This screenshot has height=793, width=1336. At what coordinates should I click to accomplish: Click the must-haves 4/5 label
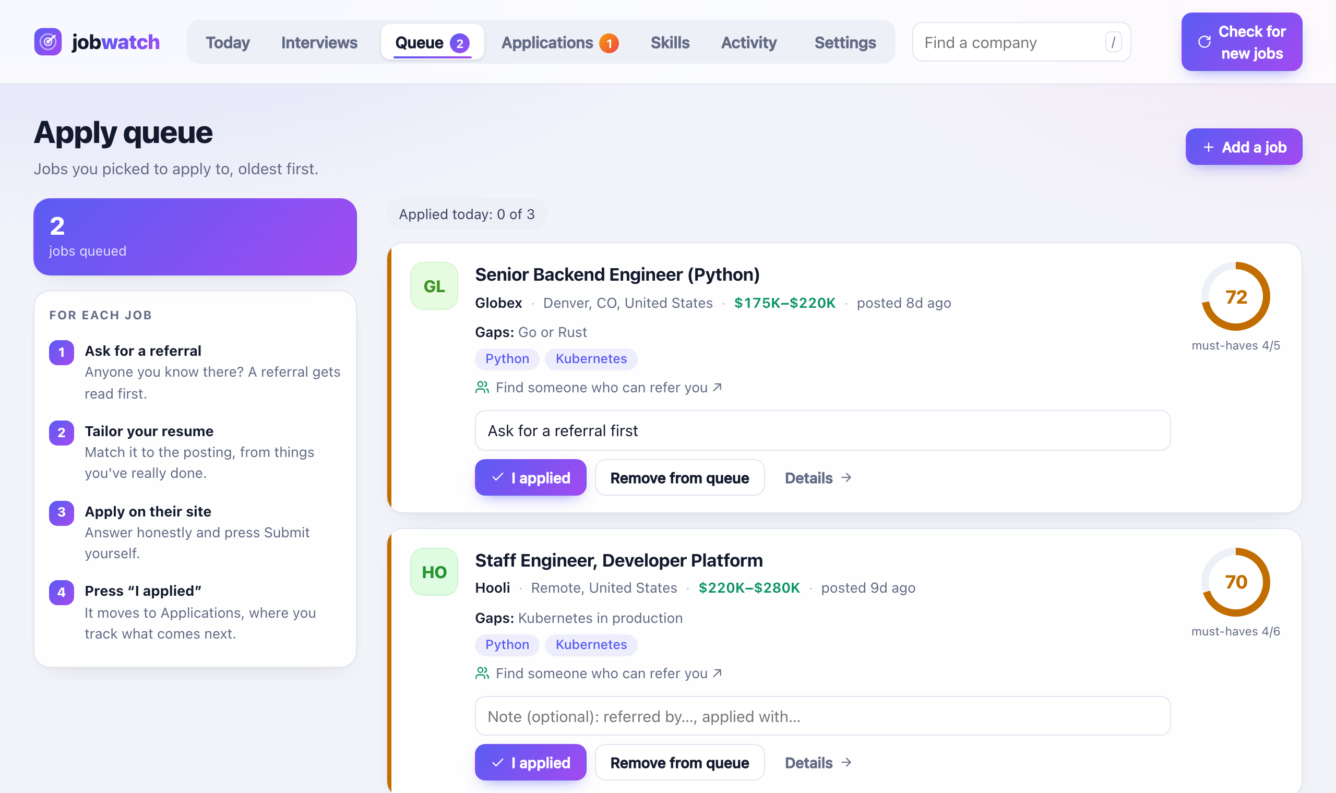point(1235,345)
